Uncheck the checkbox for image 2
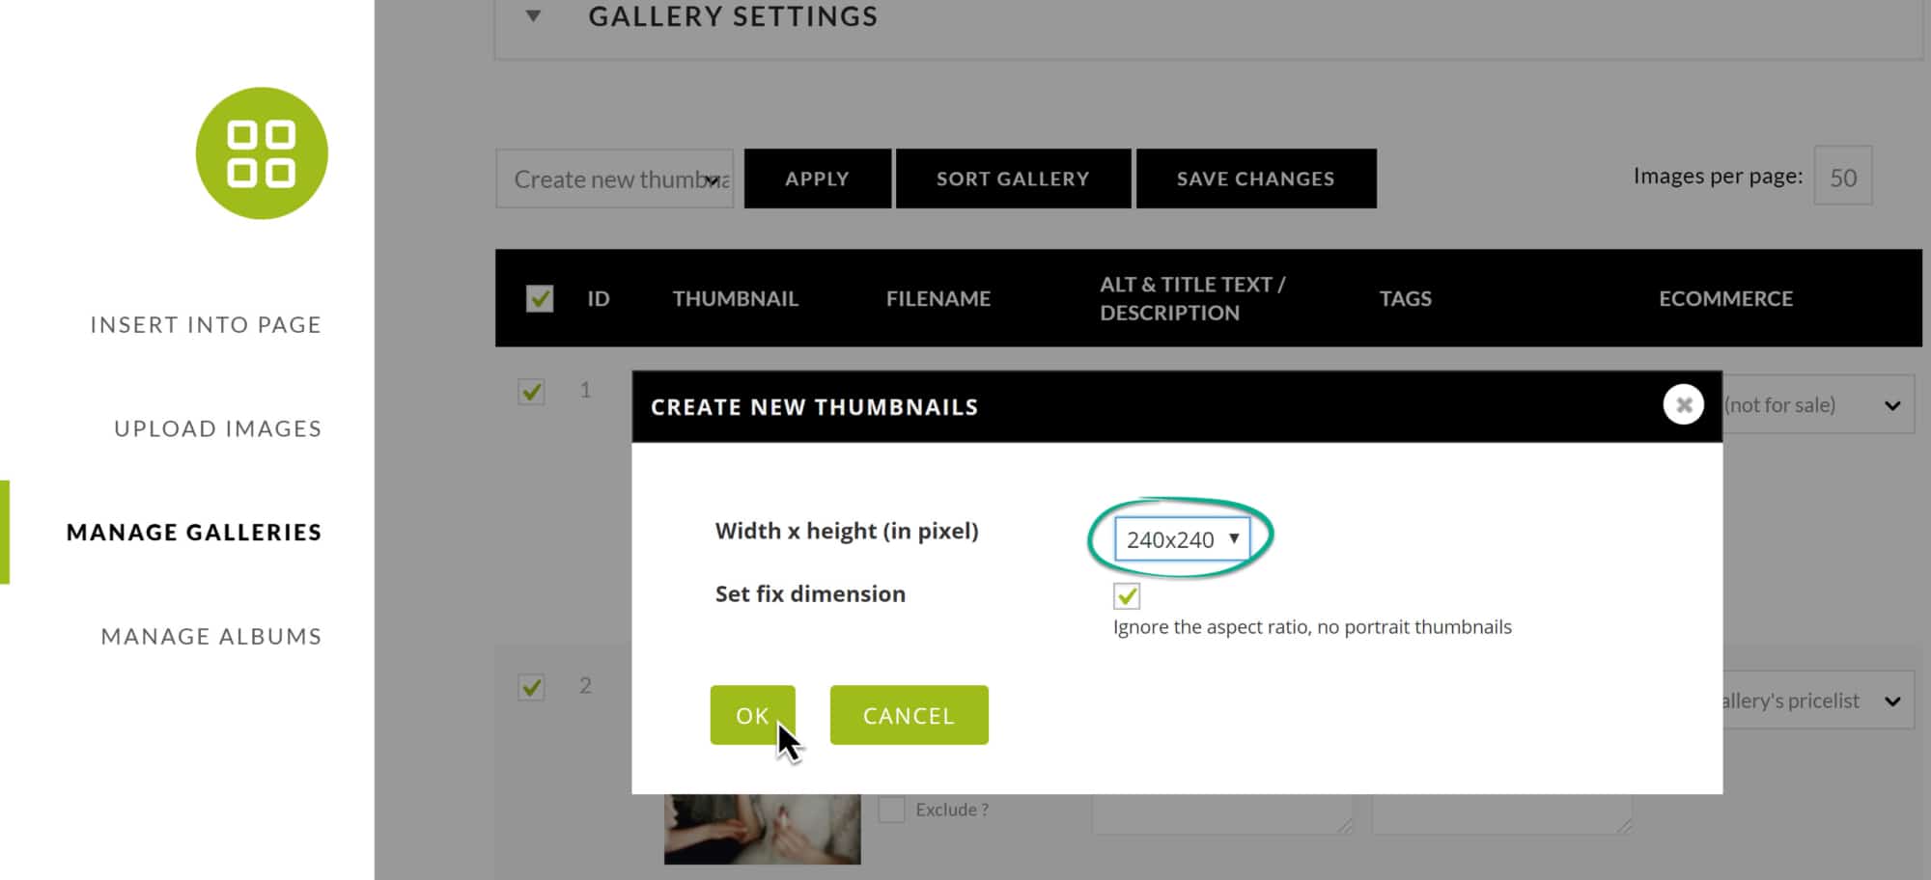 [x=531, y=687]
